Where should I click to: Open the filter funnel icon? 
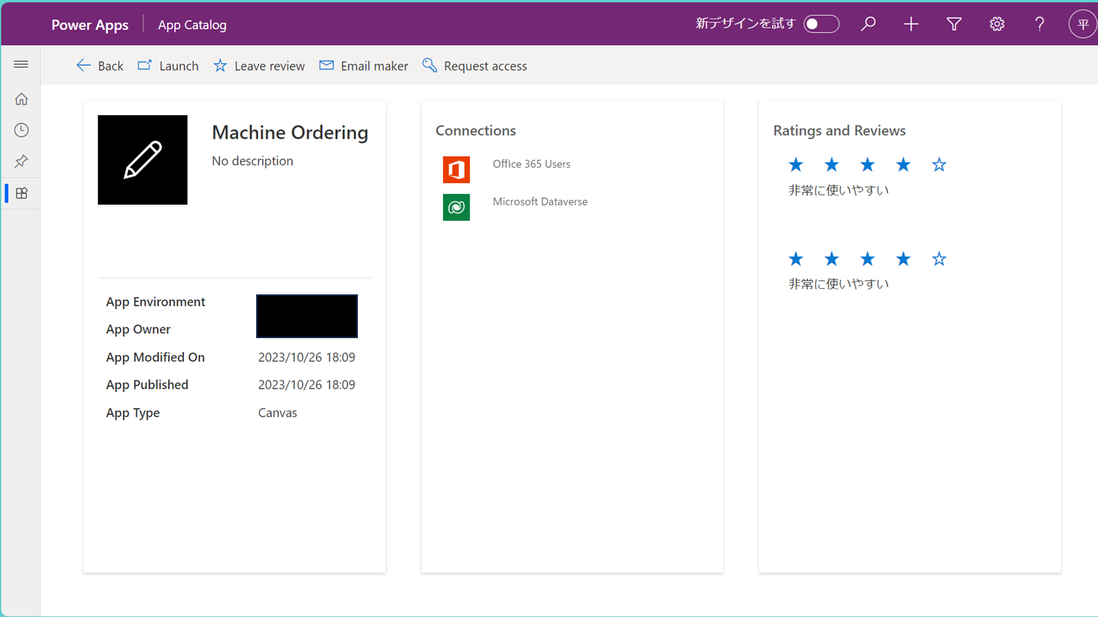tap(954, 24)
